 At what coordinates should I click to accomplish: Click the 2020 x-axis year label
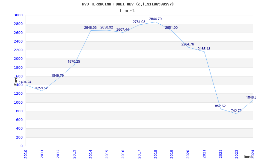188,154
